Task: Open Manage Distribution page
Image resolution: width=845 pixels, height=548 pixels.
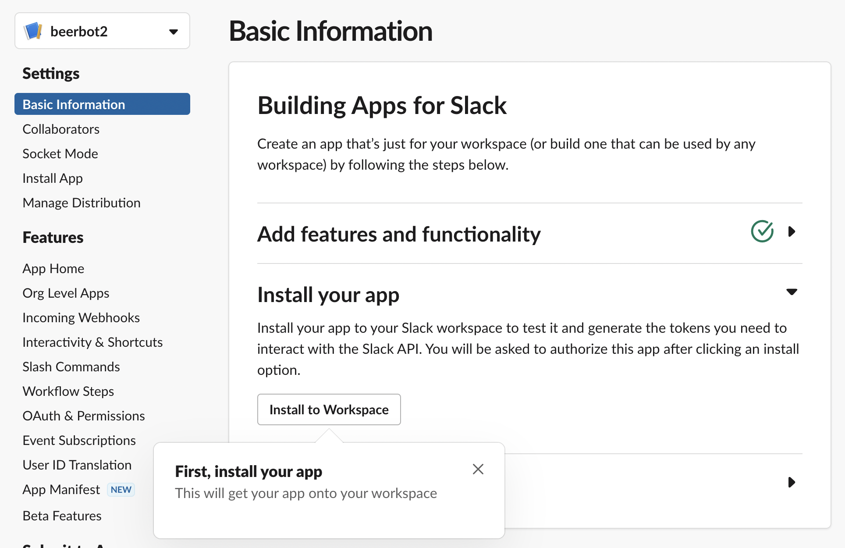Action: (x=82, y=203)
